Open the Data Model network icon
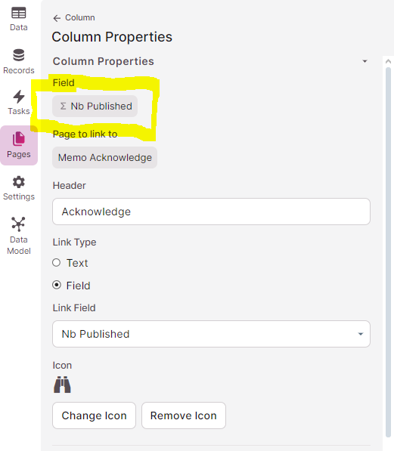The height and width of the screenshot is (451, 394). (18, 224)
